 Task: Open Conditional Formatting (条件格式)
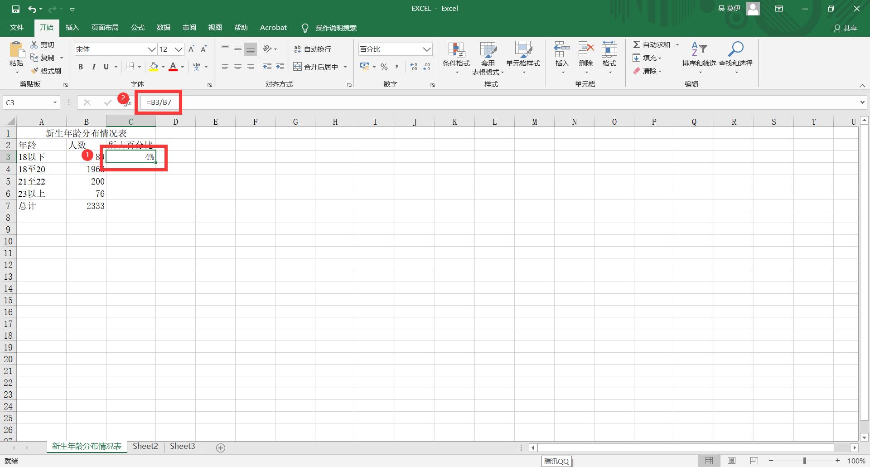pyautogui.click(x=456, y=58)
